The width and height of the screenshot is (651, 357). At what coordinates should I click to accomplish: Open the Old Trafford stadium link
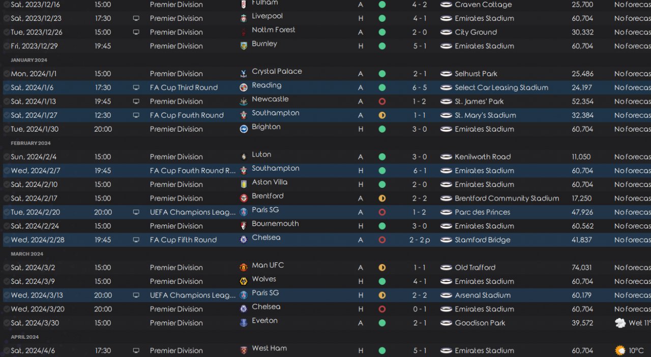475,268
